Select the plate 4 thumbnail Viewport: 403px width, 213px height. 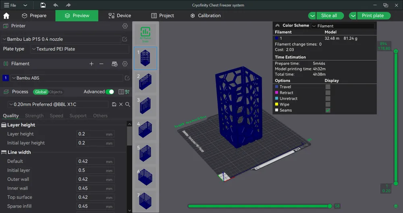(x=145, y=129)
